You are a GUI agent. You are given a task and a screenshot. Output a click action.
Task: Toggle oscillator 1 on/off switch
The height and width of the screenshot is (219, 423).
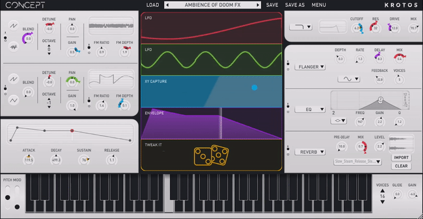click(5, 36)
